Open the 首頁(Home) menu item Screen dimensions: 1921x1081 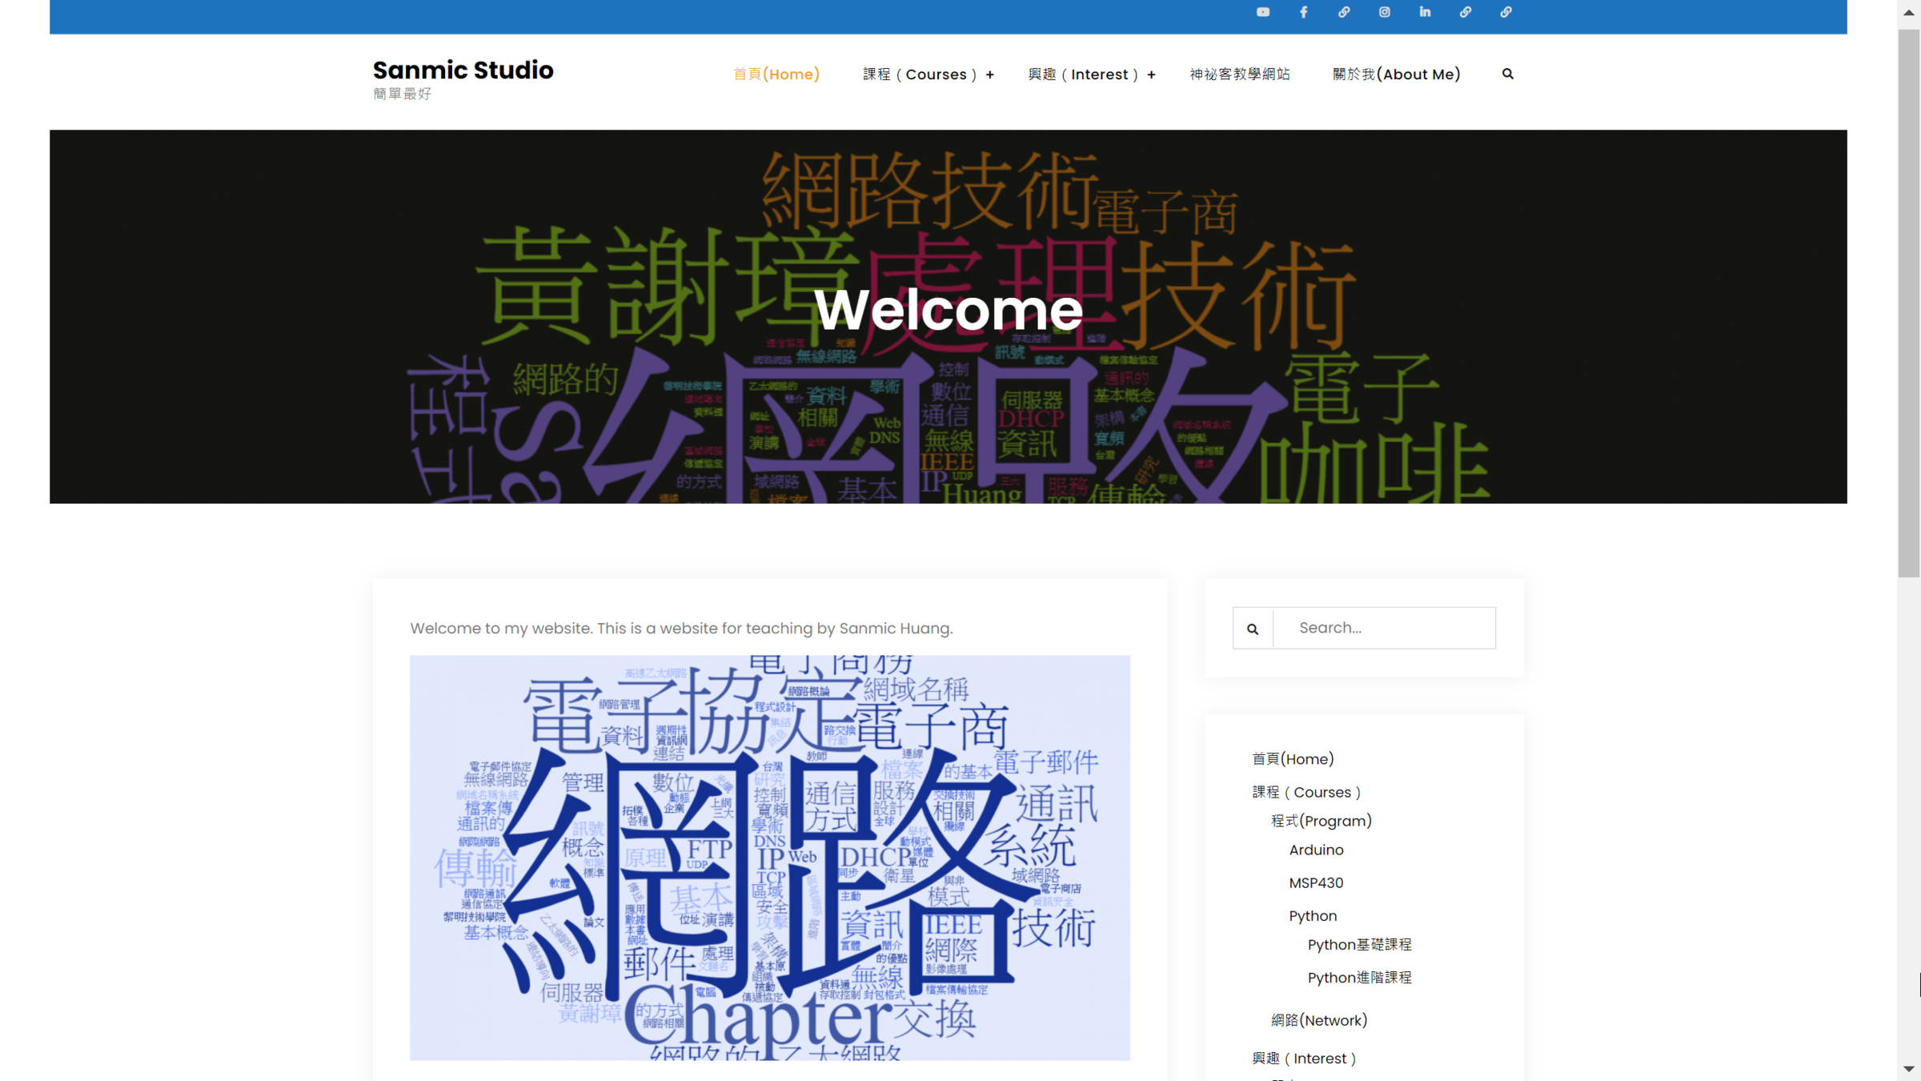tap(776, 74)
